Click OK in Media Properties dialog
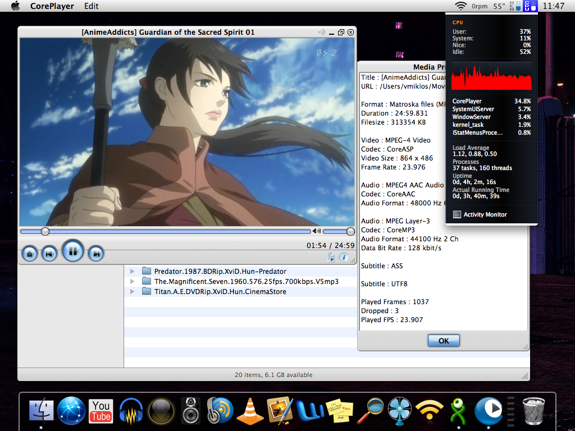 pos(444,341)
